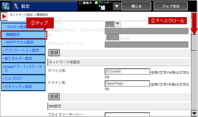
Task: Click the settings wrench icon
Action: click(x=16, y=6)
